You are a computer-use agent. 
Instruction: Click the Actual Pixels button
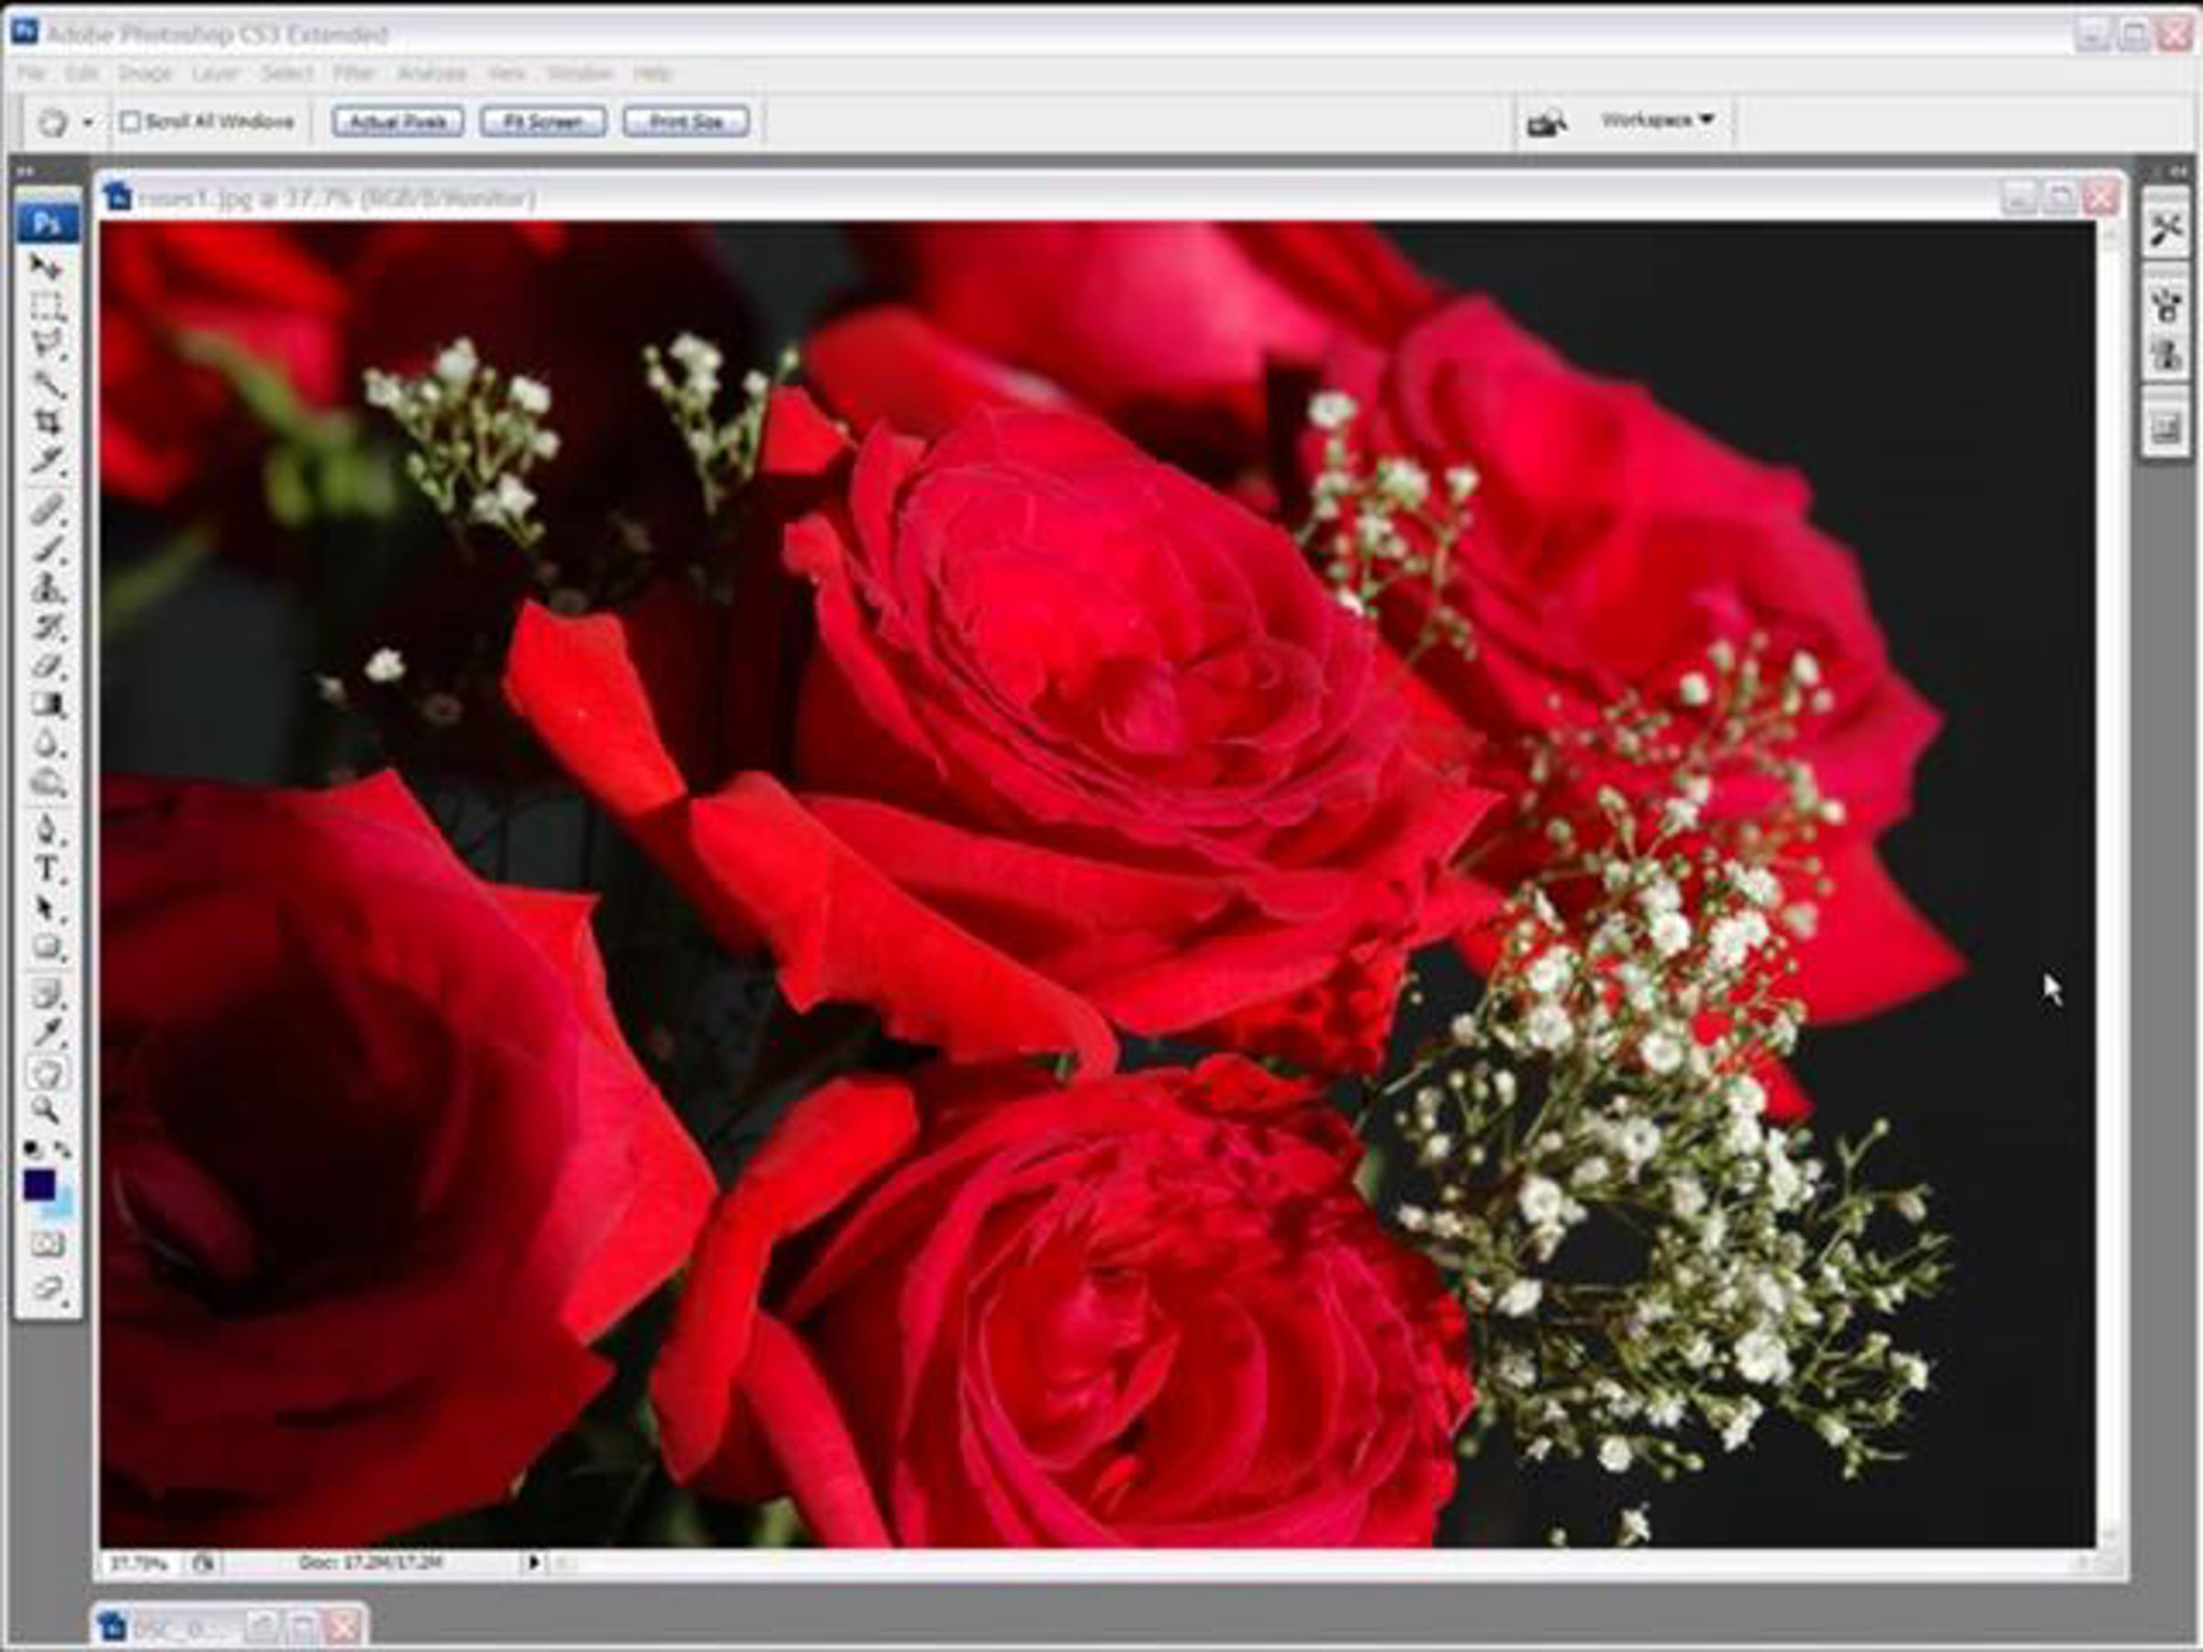pyautogui.click(x=397, y=121)
